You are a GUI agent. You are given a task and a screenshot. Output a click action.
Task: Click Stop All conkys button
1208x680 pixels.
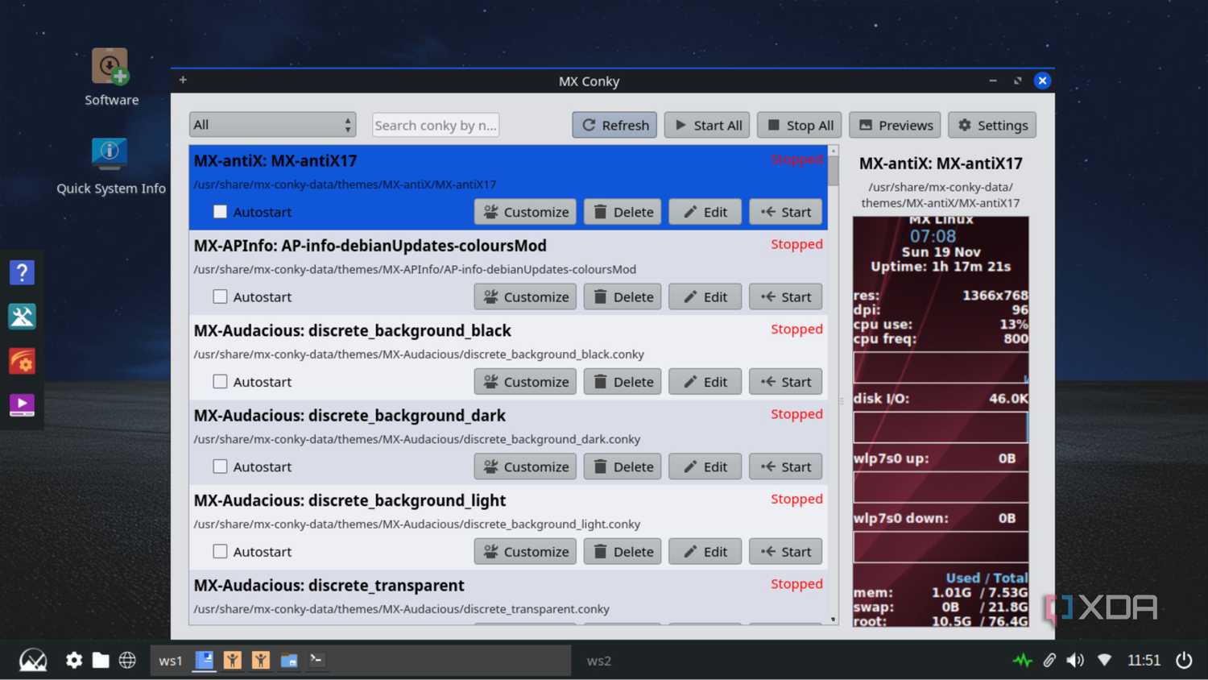coord(799,125)
